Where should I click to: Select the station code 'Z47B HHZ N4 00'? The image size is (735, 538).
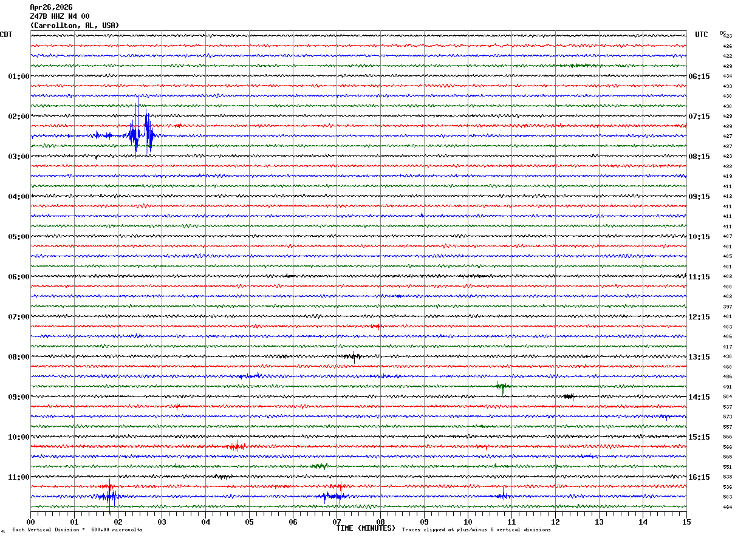tap(60, 16)
